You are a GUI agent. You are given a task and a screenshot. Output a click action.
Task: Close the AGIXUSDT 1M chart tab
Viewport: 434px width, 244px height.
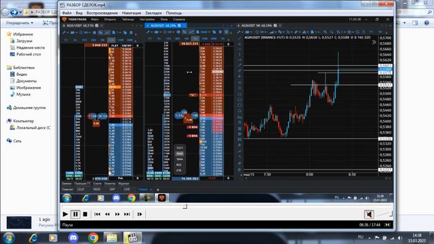tap(280, 26)
